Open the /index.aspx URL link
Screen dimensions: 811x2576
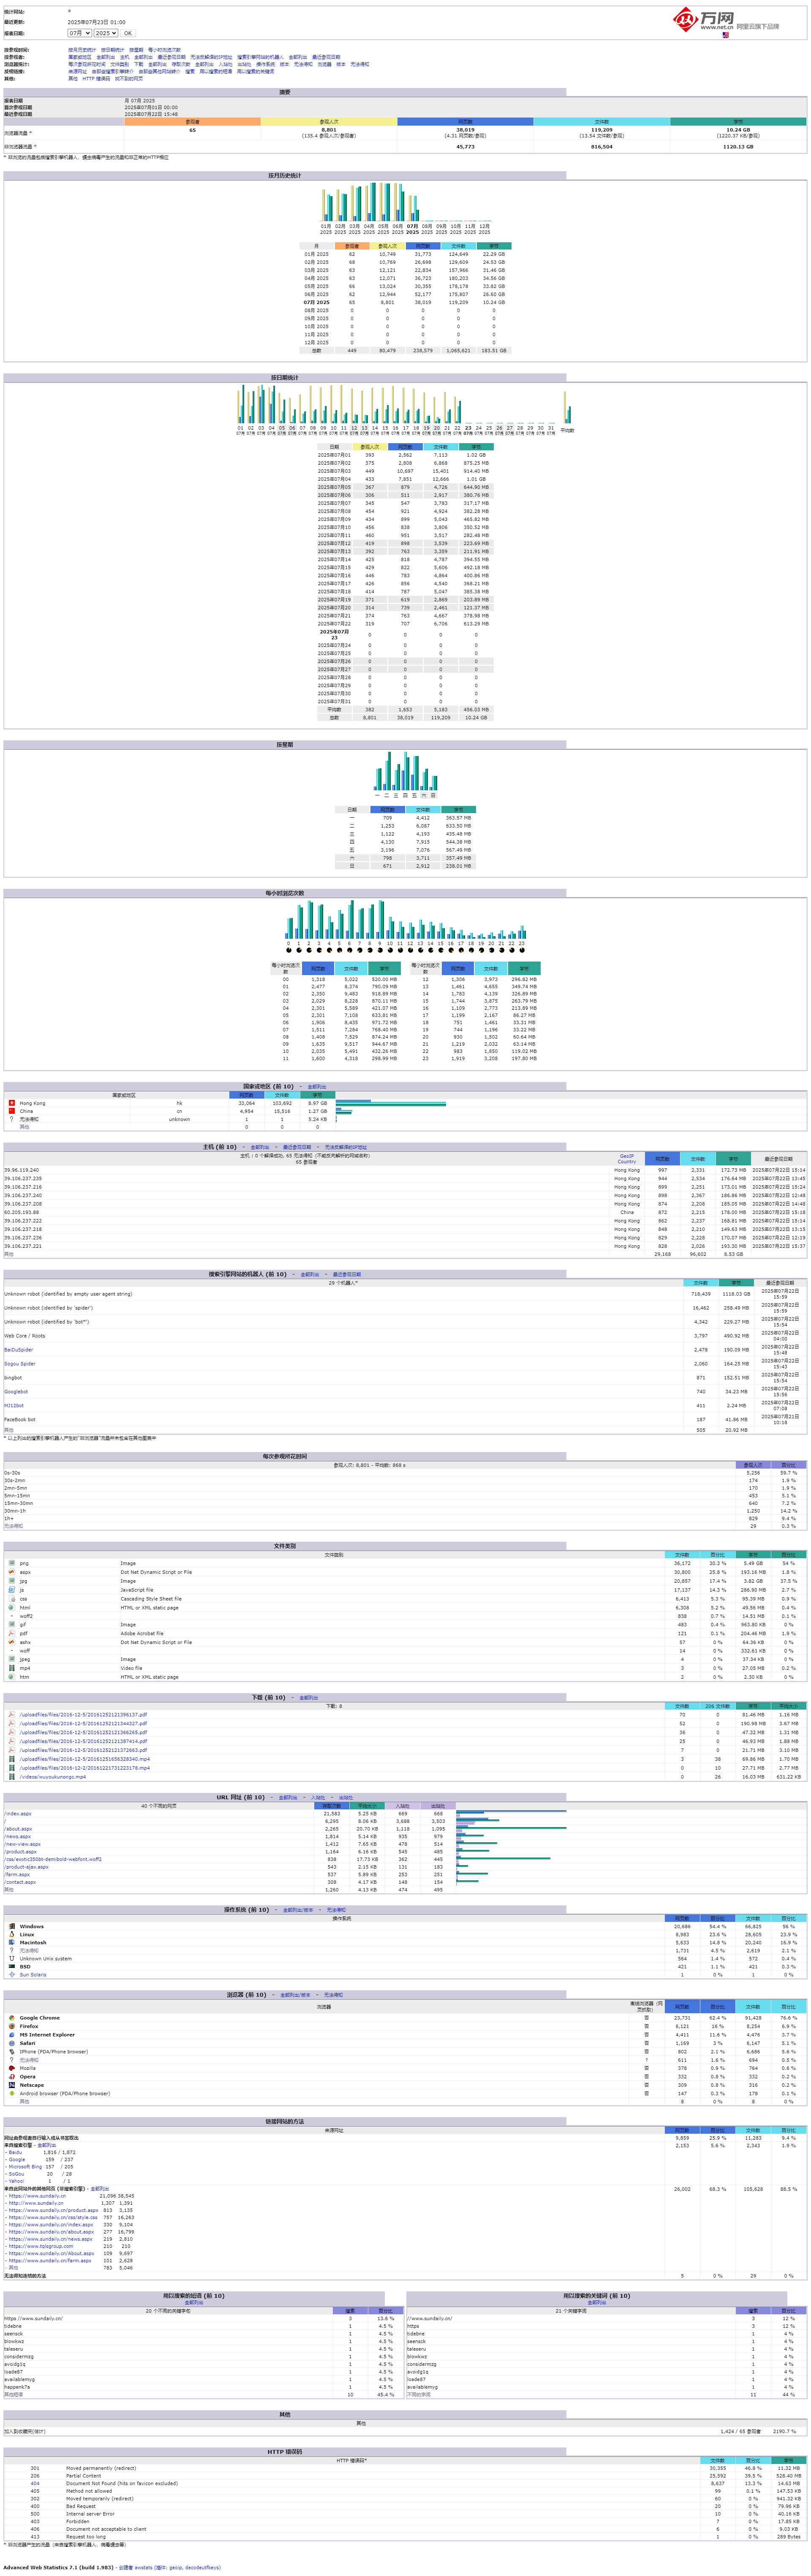pyautogui.click(x=18, y=1814)
